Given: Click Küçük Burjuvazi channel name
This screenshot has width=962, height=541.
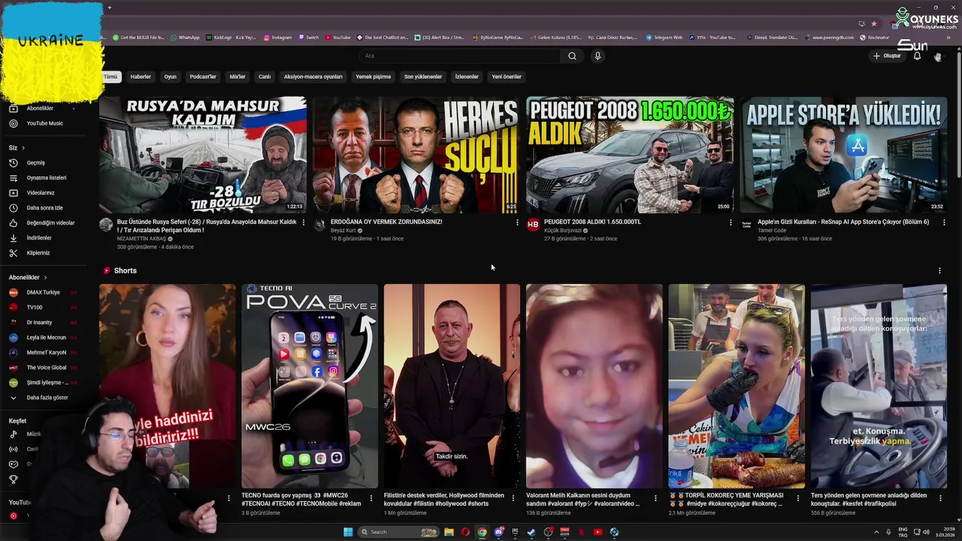Looking at the screenshot, I should point(563,231).
